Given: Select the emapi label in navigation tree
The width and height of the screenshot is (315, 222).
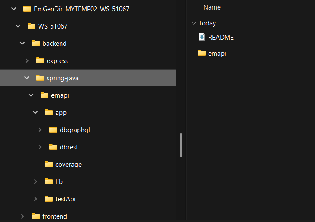Looking at the screenshot, I should [x=60, y=95].
